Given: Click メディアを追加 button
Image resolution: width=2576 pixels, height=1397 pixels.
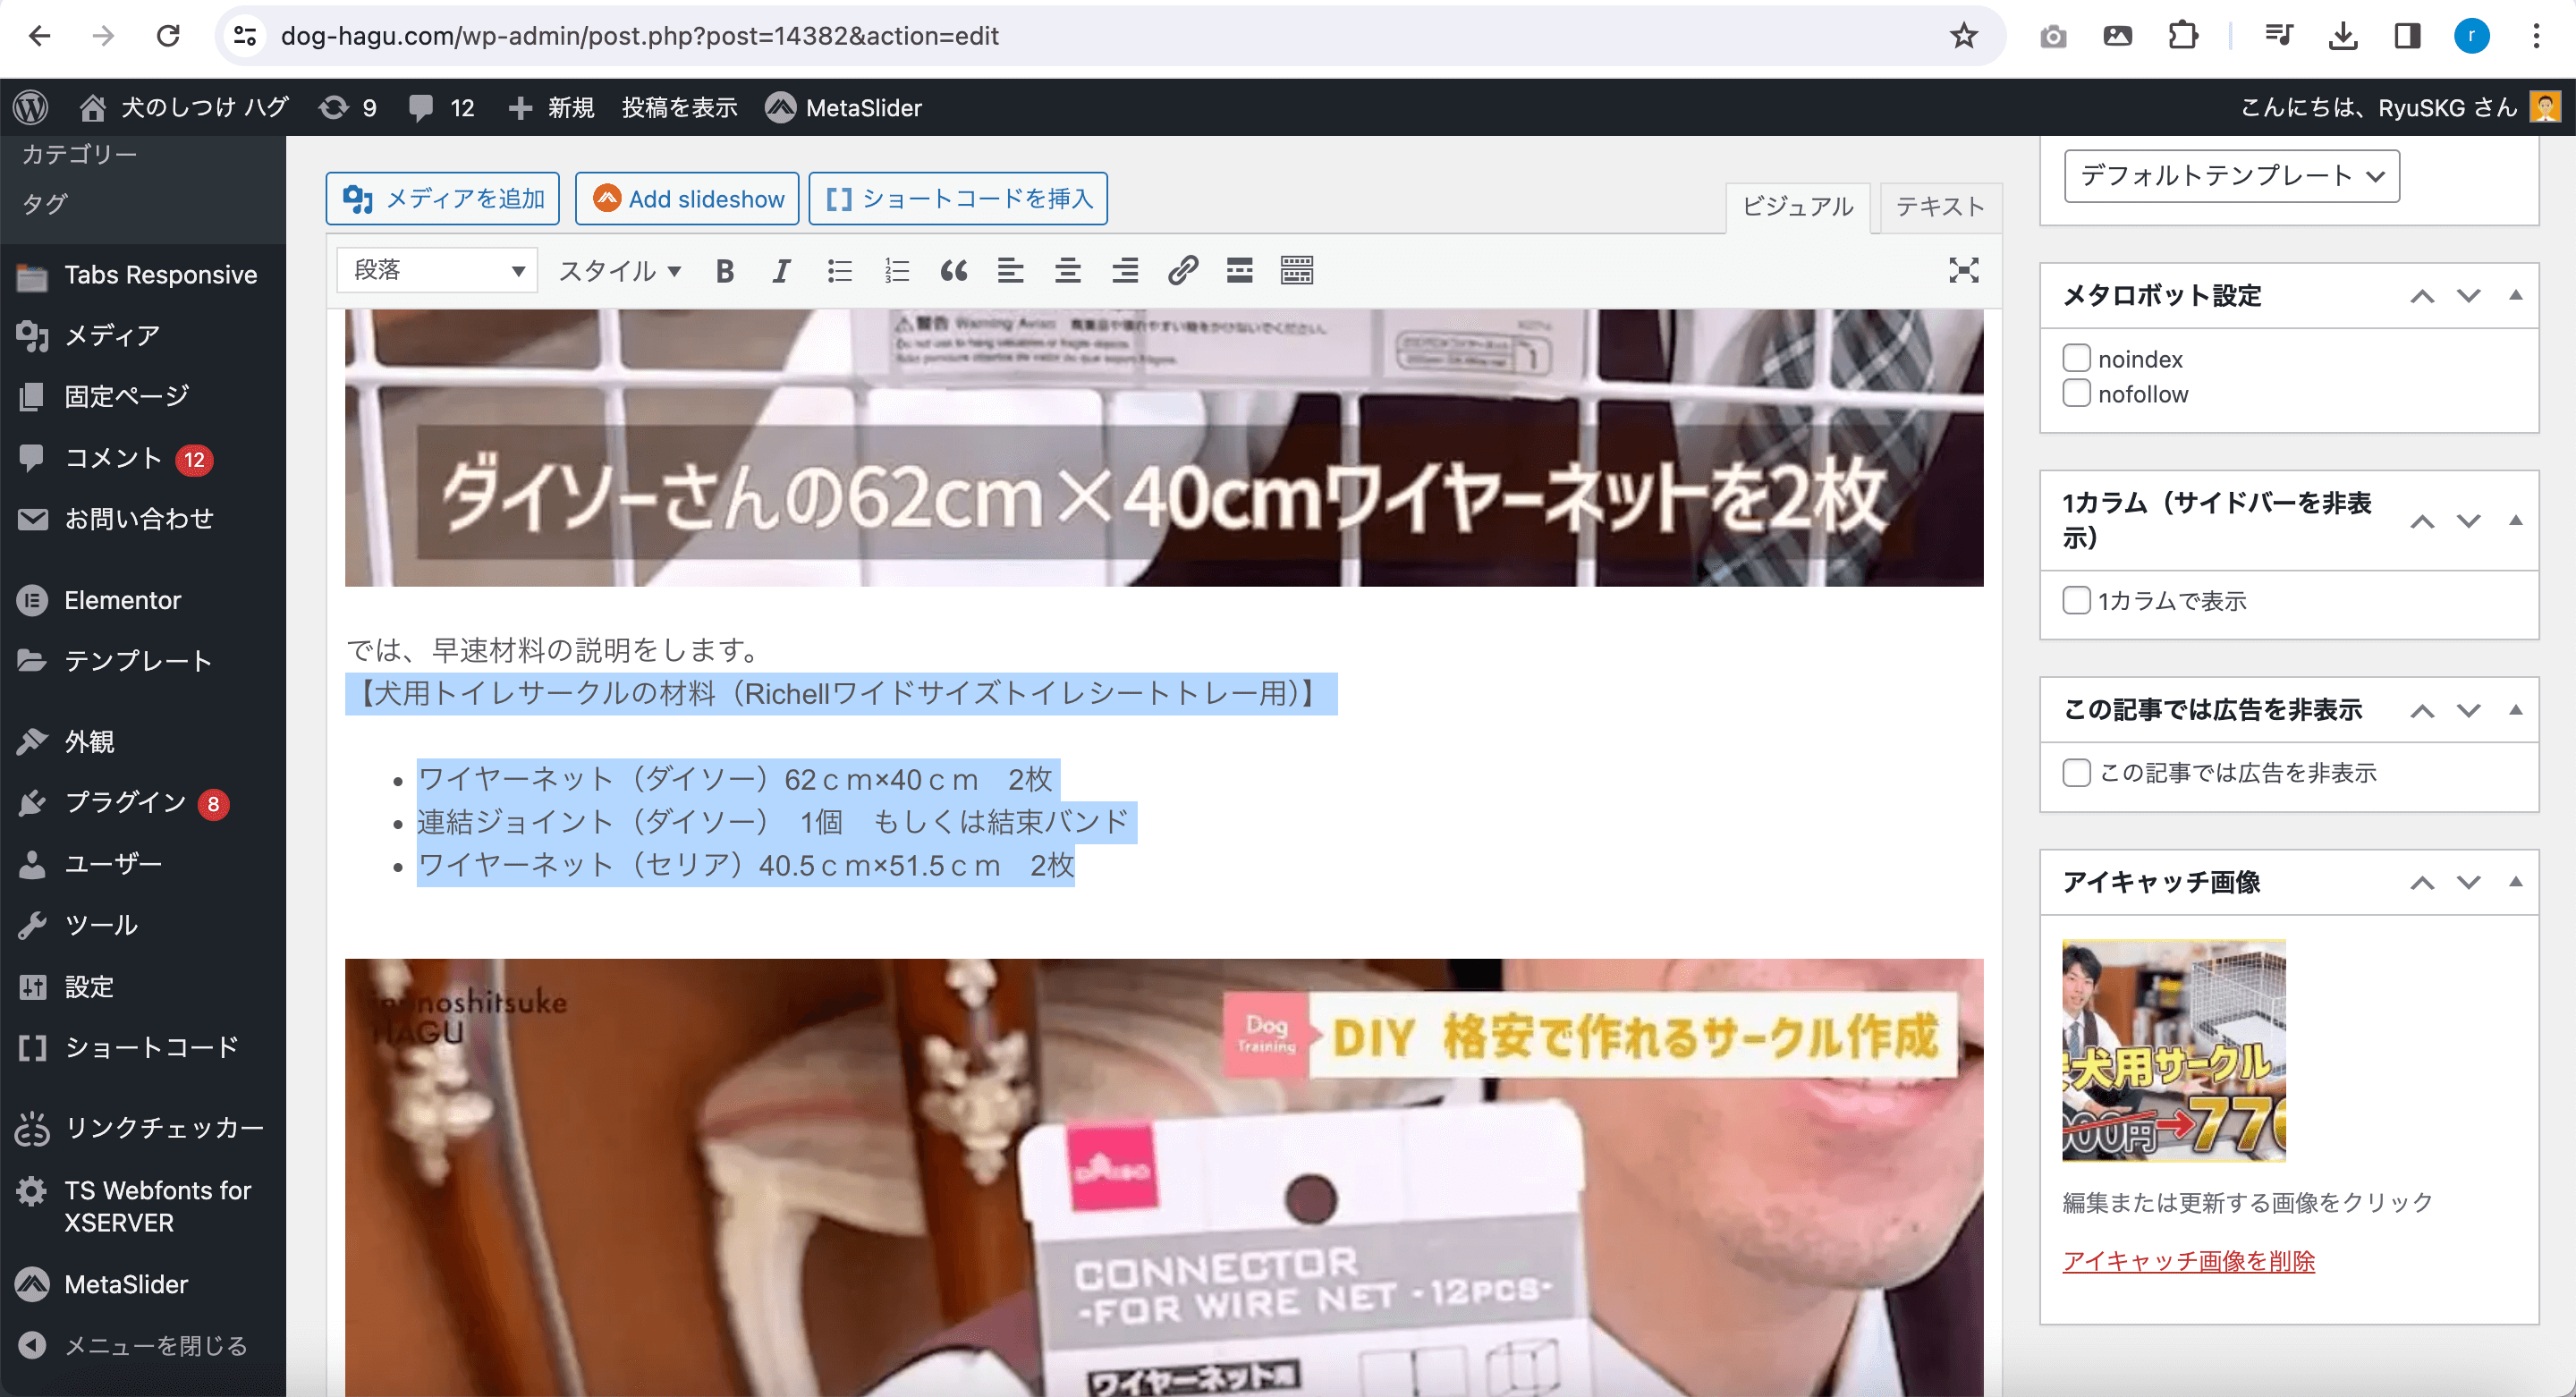Looking at the screenshot, I should tap(443, 199).
